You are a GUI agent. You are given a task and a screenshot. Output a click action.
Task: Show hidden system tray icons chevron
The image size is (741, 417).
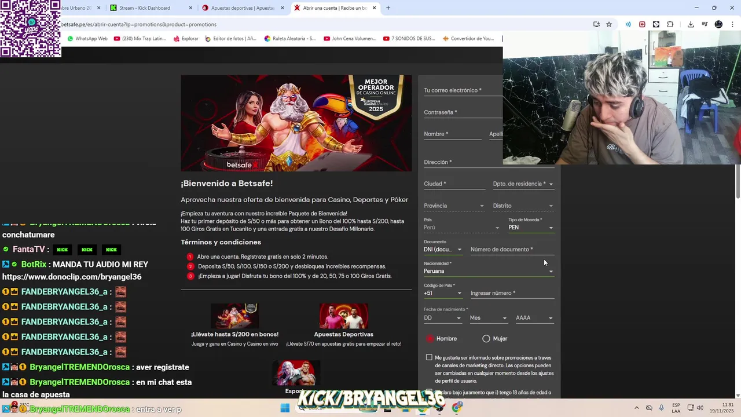click(637, 408)
